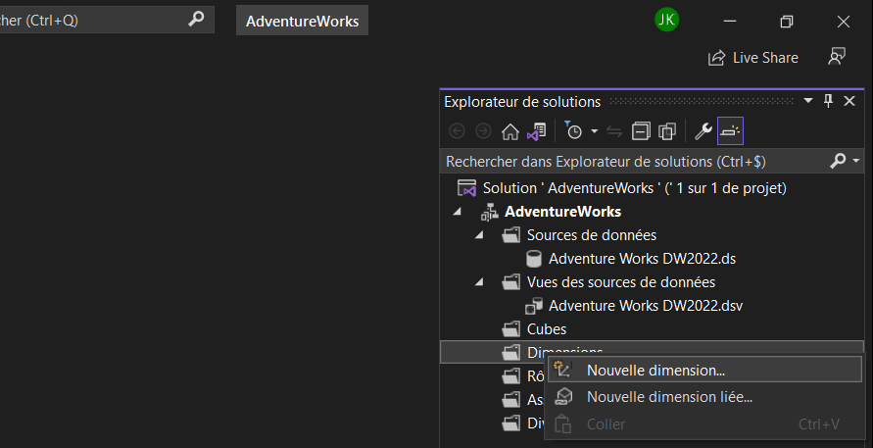Select Adventure Works DW2022.ds data source
Viewport: 873px width, 448px height.
pyautogui.click(x=642, y=259)
